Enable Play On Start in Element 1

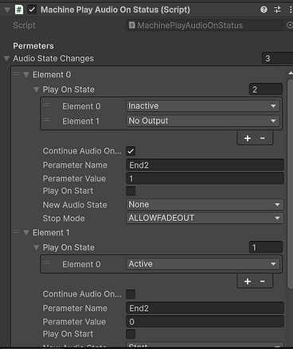[x=131, y=334]
